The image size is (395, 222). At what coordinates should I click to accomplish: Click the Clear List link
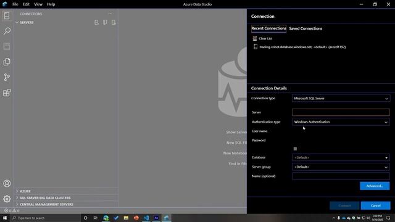pos(265,38)
